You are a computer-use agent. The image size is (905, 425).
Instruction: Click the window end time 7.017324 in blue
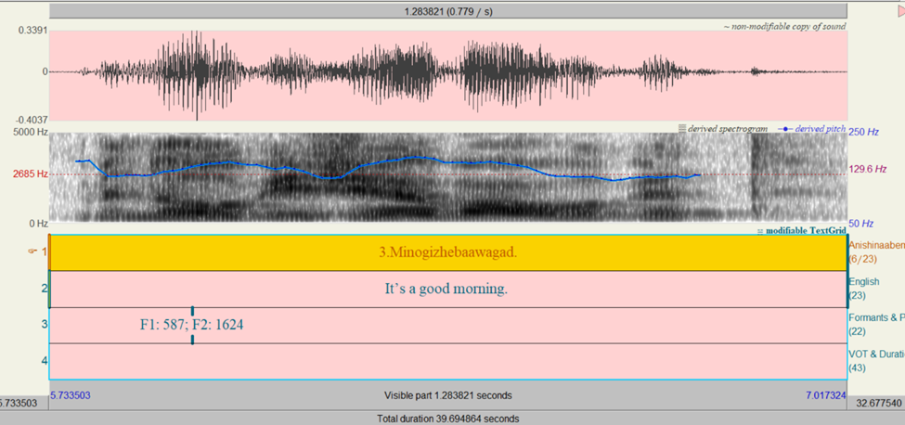[x=826, y=395]
